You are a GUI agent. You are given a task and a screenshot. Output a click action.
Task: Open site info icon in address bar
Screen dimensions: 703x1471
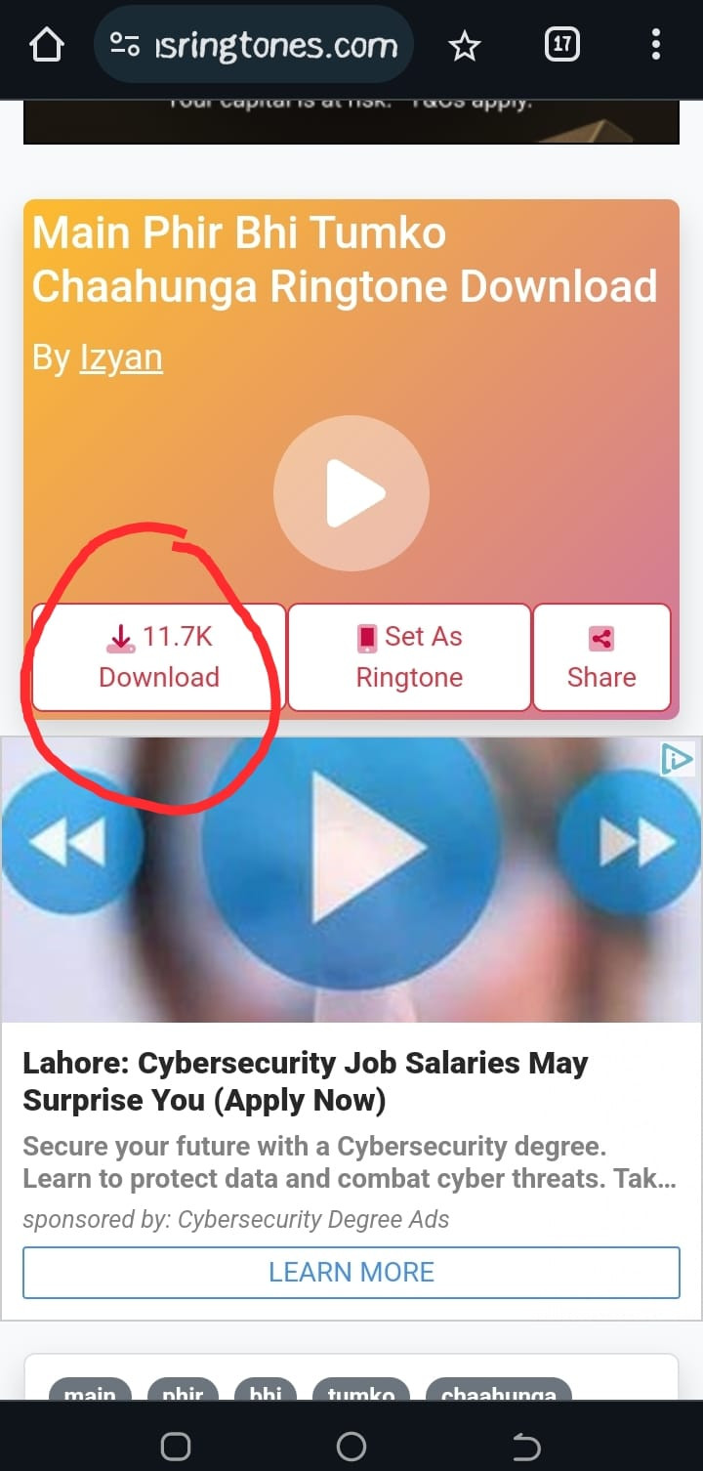coord(124,45)
